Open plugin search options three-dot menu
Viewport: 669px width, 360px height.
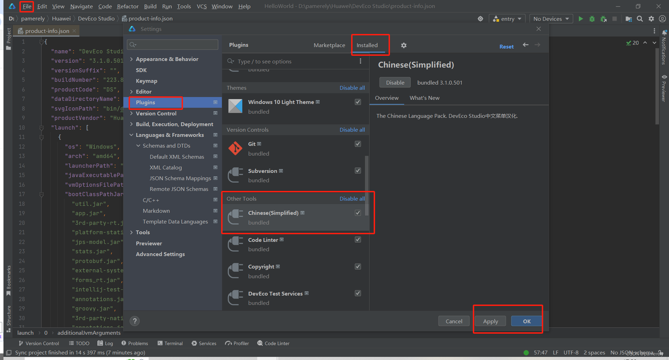(x=360, y=61)
